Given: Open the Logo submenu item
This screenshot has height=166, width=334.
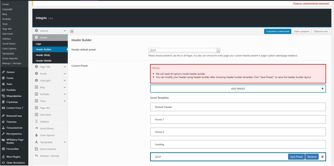Looking at the screenshot, I should (39, 44).
